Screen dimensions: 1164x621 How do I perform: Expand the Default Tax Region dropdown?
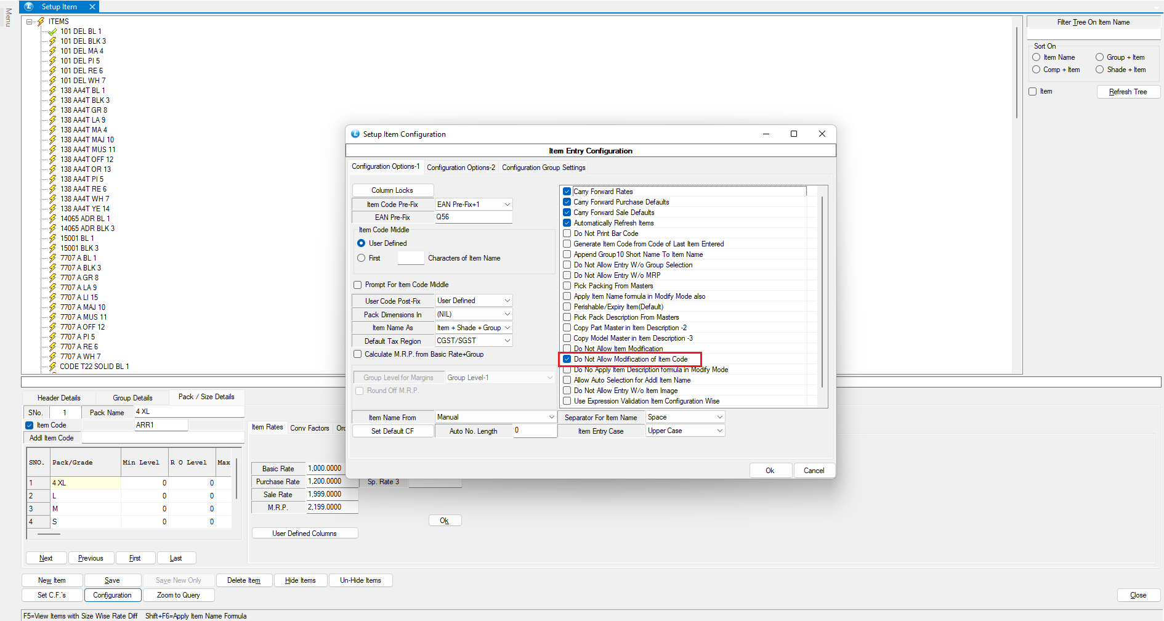tap(507, 341)
